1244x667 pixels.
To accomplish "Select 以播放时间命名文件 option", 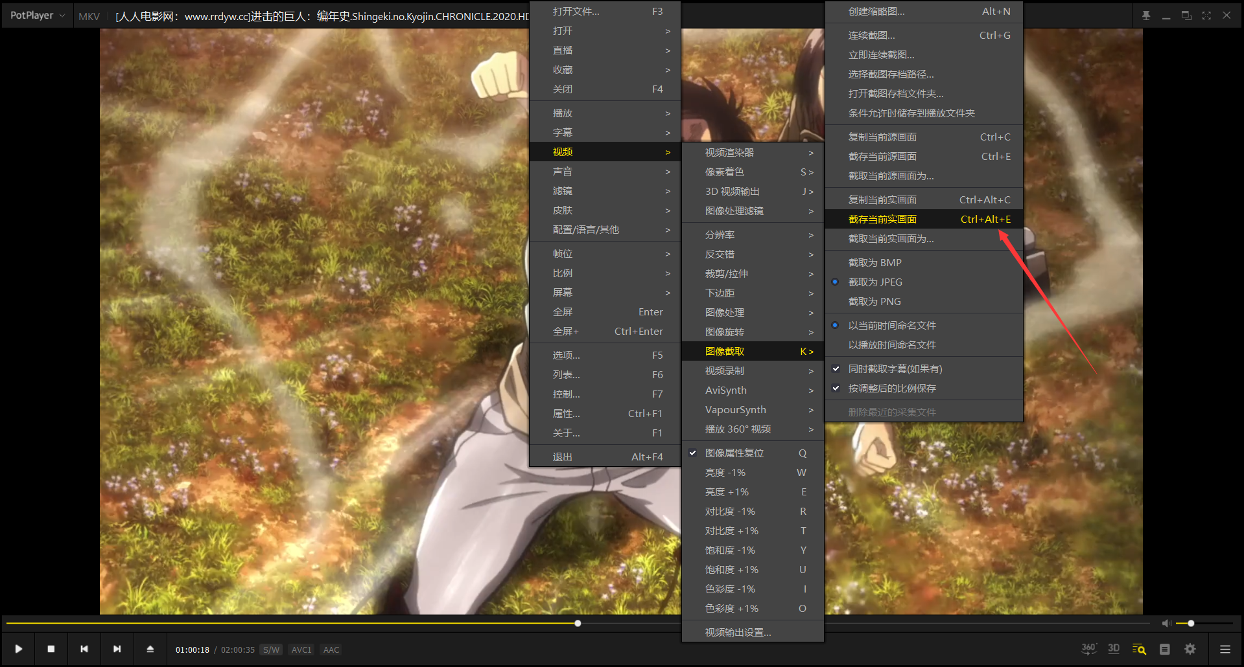I will [x=924, y=345].
